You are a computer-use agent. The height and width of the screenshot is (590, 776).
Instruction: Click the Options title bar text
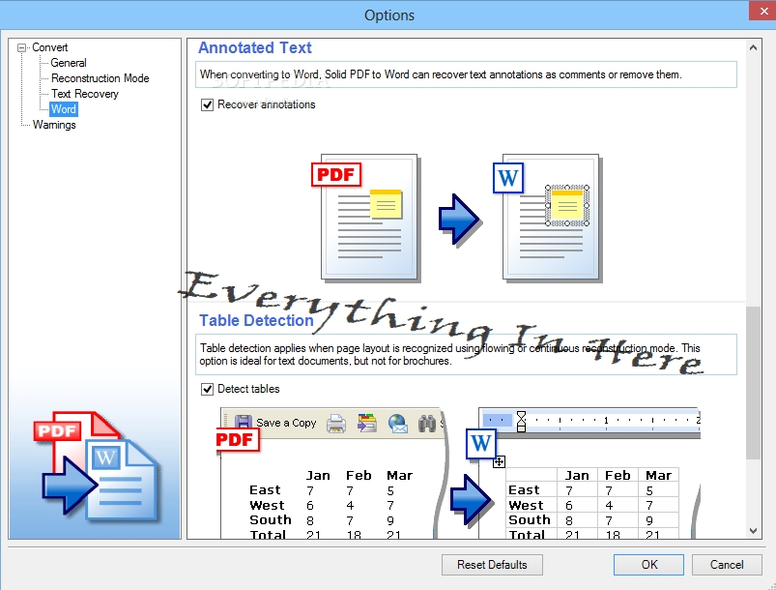[x=389, y=15]
